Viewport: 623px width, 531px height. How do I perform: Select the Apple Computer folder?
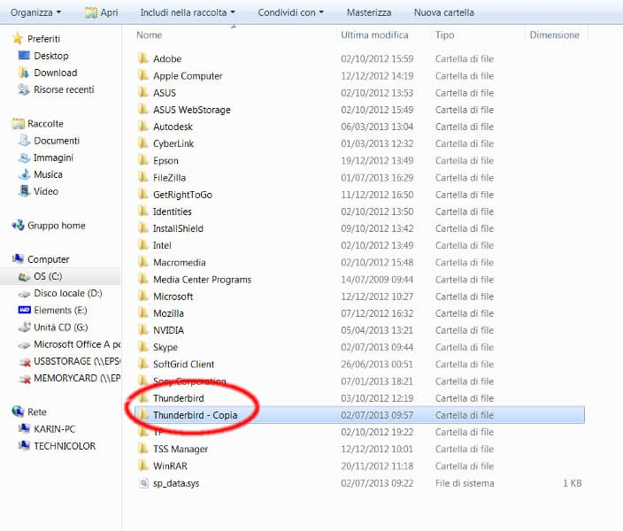[188, 76]
